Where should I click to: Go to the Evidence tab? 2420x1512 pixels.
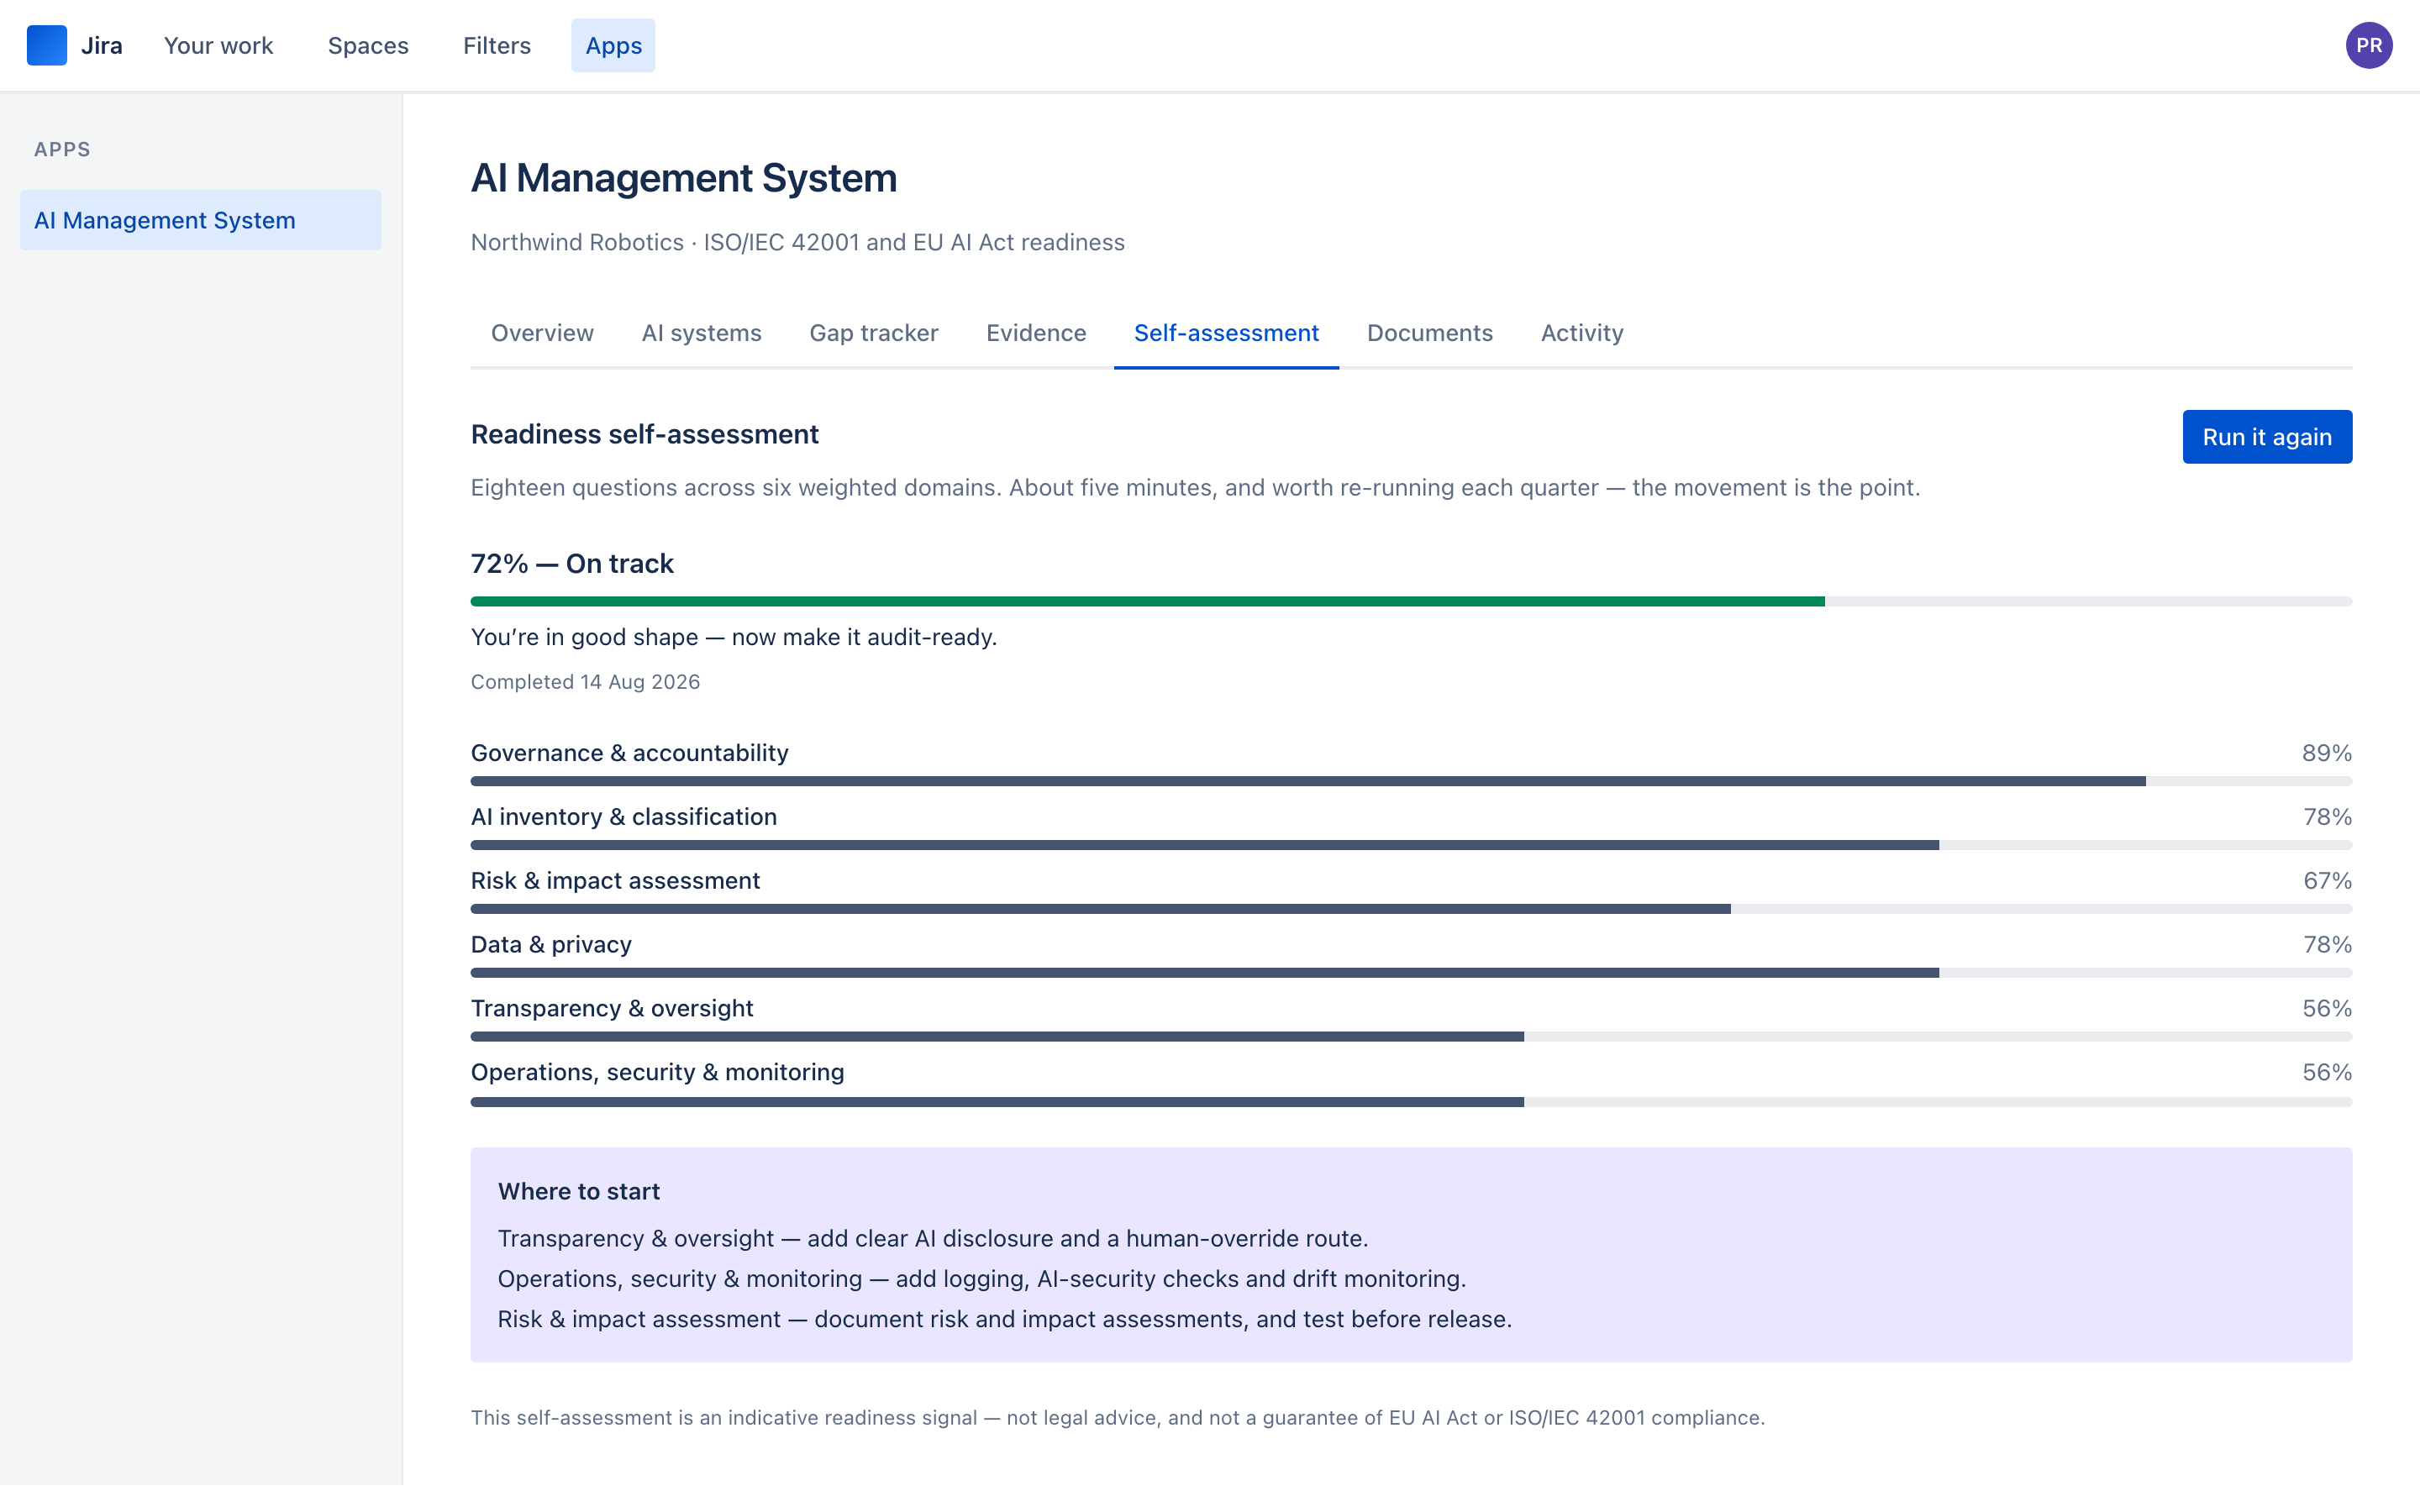tap(1036, 333)
